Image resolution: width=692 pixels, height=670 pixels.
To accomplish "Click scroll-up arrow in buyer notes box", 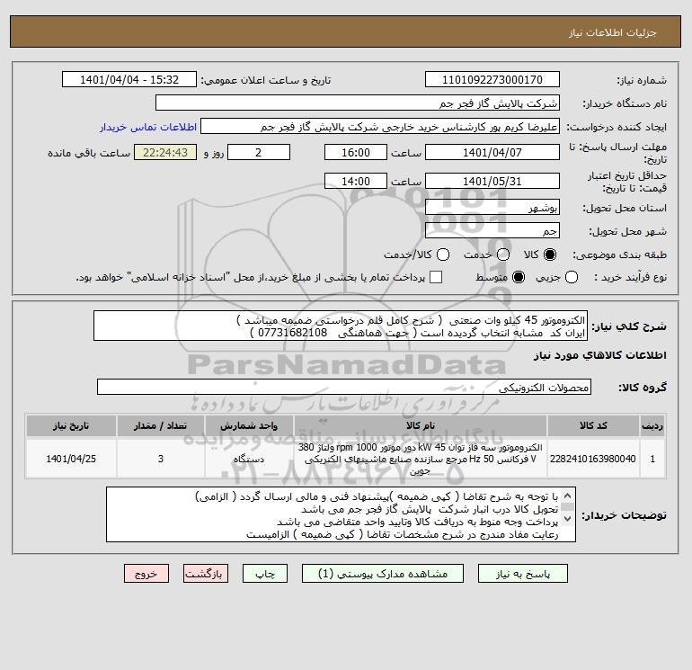I will point(568,496).
